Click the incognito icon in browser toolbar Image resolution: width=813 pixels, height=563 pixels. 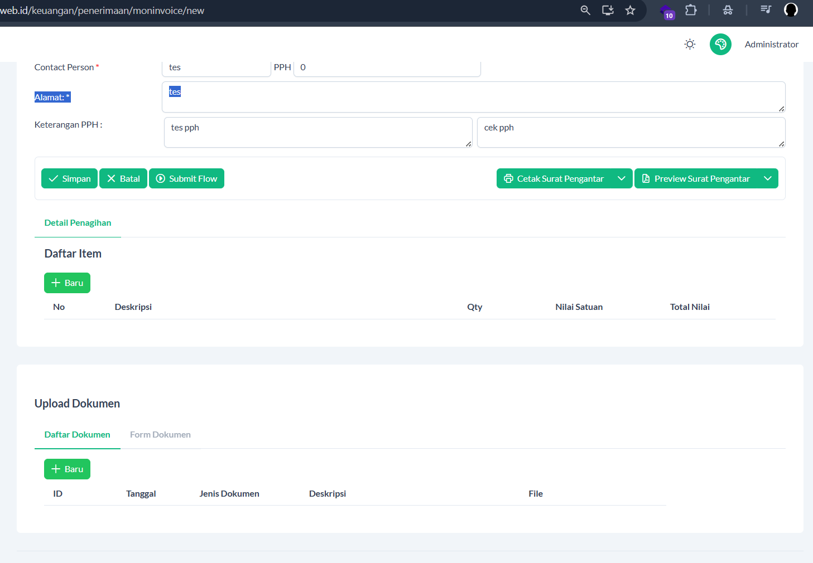pyautogui.click(x=728, y=10)
